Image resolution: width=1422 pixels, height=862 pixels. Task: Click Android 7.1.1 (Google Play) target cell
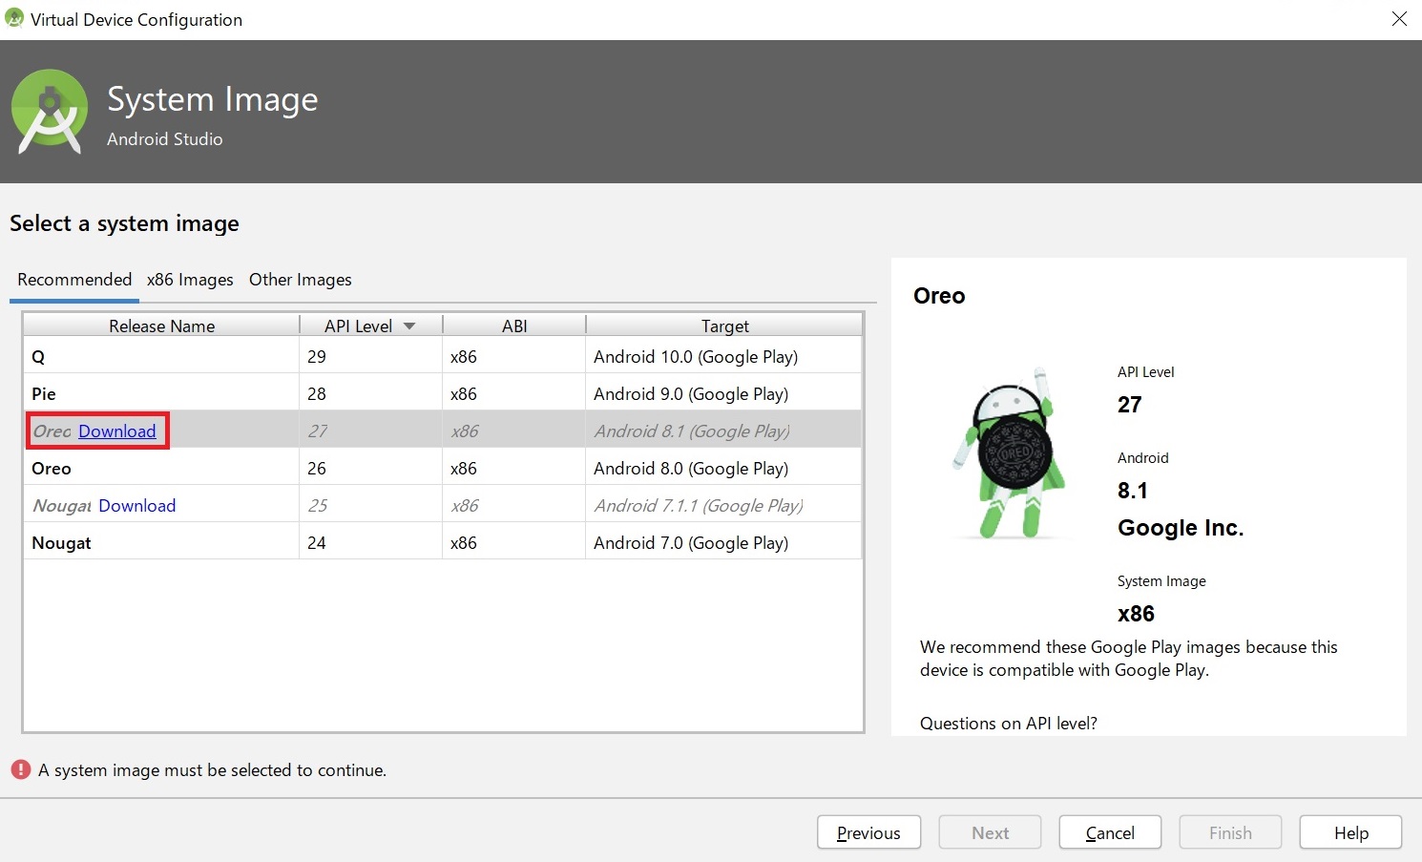[724, 505]
